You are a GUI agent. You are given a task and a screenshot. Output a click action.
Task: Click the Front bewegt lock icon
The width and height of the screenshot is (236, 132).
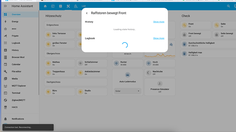coord(184,35)
